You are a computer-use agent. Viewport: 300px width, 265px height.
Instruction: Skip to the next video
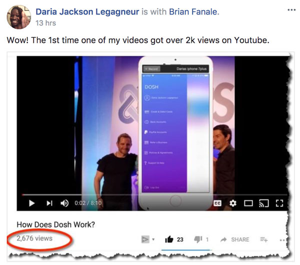pyautogui.click(x=49, y=203)
